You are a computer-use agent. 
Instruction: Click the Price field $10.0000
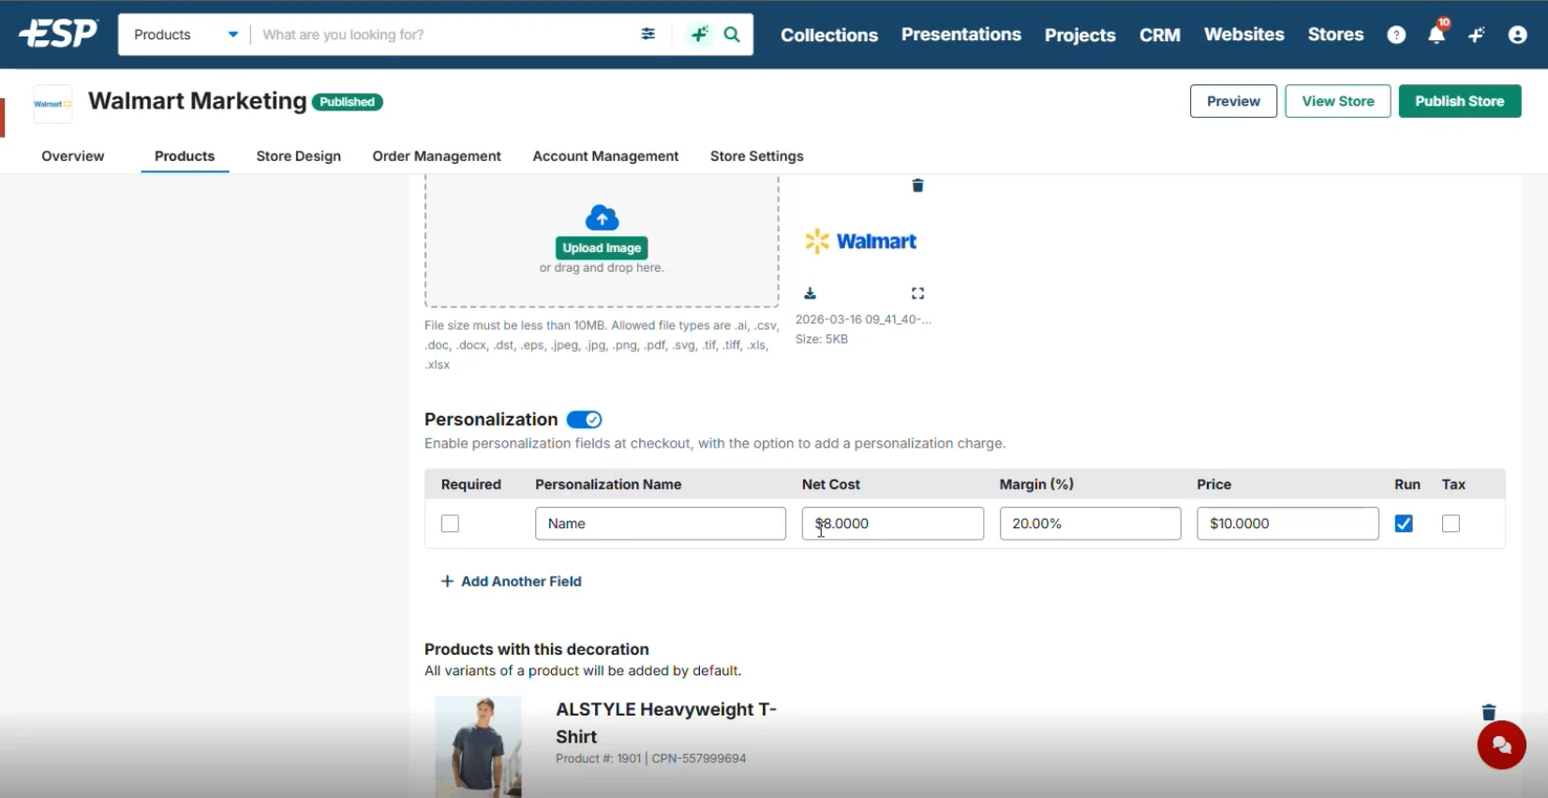tap(1288, 524)
